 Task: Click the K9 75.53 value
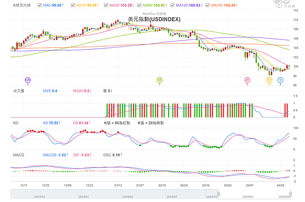[52, 123]
